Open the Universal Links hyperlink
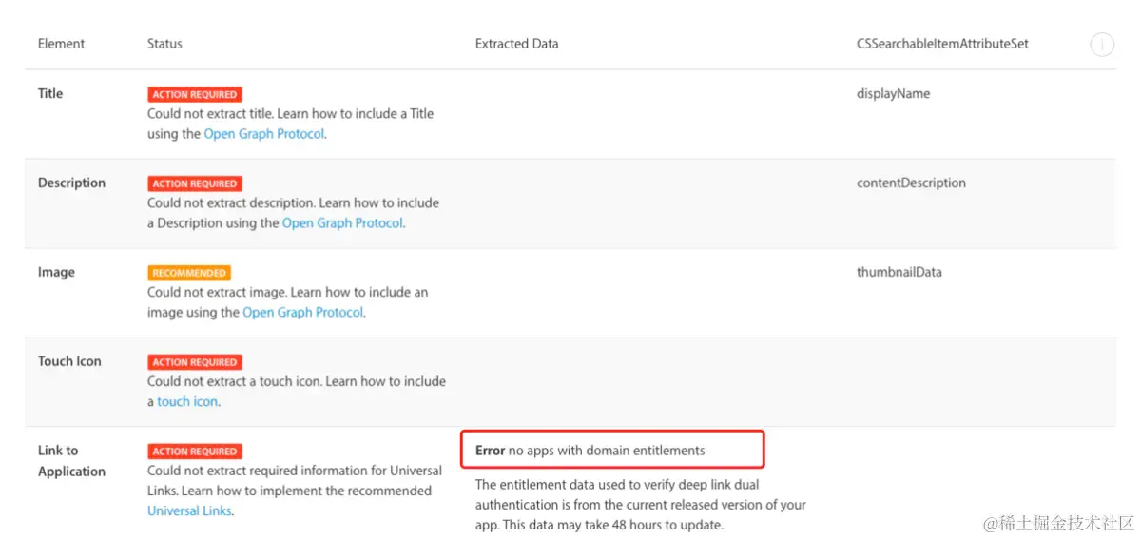Screen dimensions: 1141x539 click(x=189, y=511)
